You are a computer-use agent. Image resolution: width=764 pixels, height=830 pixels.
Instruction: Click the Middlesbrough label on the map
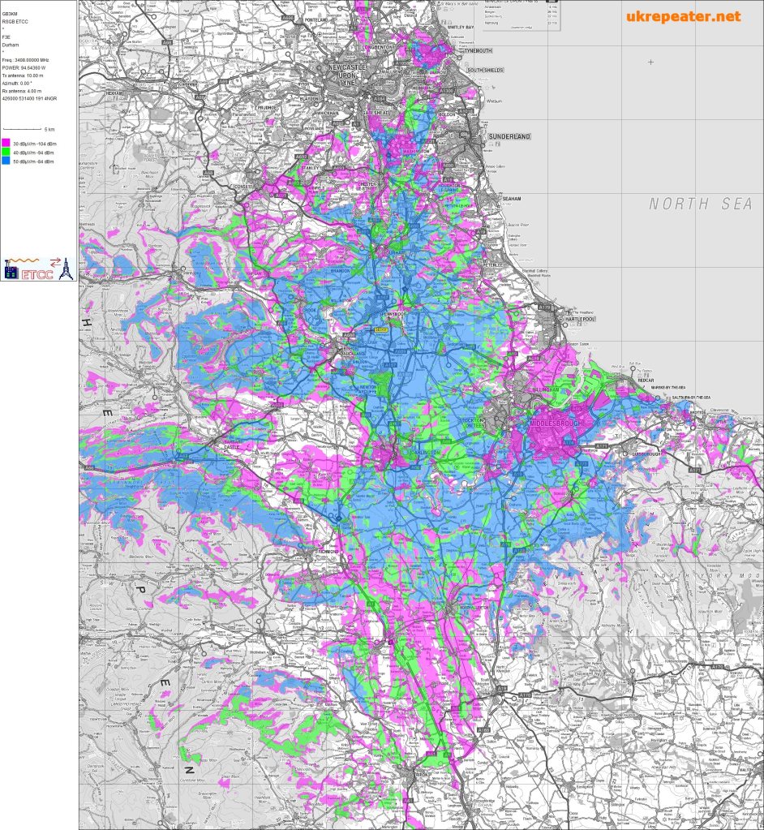(x=556, y=424)
